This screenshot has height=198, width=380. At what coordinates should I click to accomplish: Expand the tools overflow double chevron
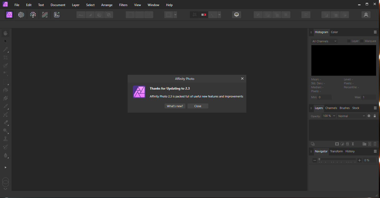coord(6,167)
